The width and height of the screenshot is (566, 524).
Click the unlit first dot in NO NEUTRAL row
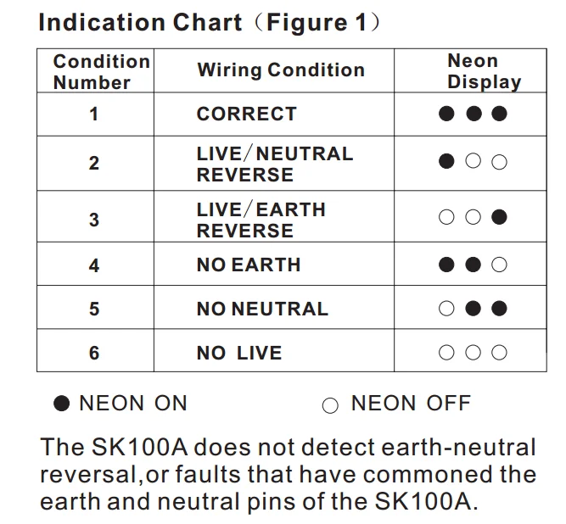447,309
